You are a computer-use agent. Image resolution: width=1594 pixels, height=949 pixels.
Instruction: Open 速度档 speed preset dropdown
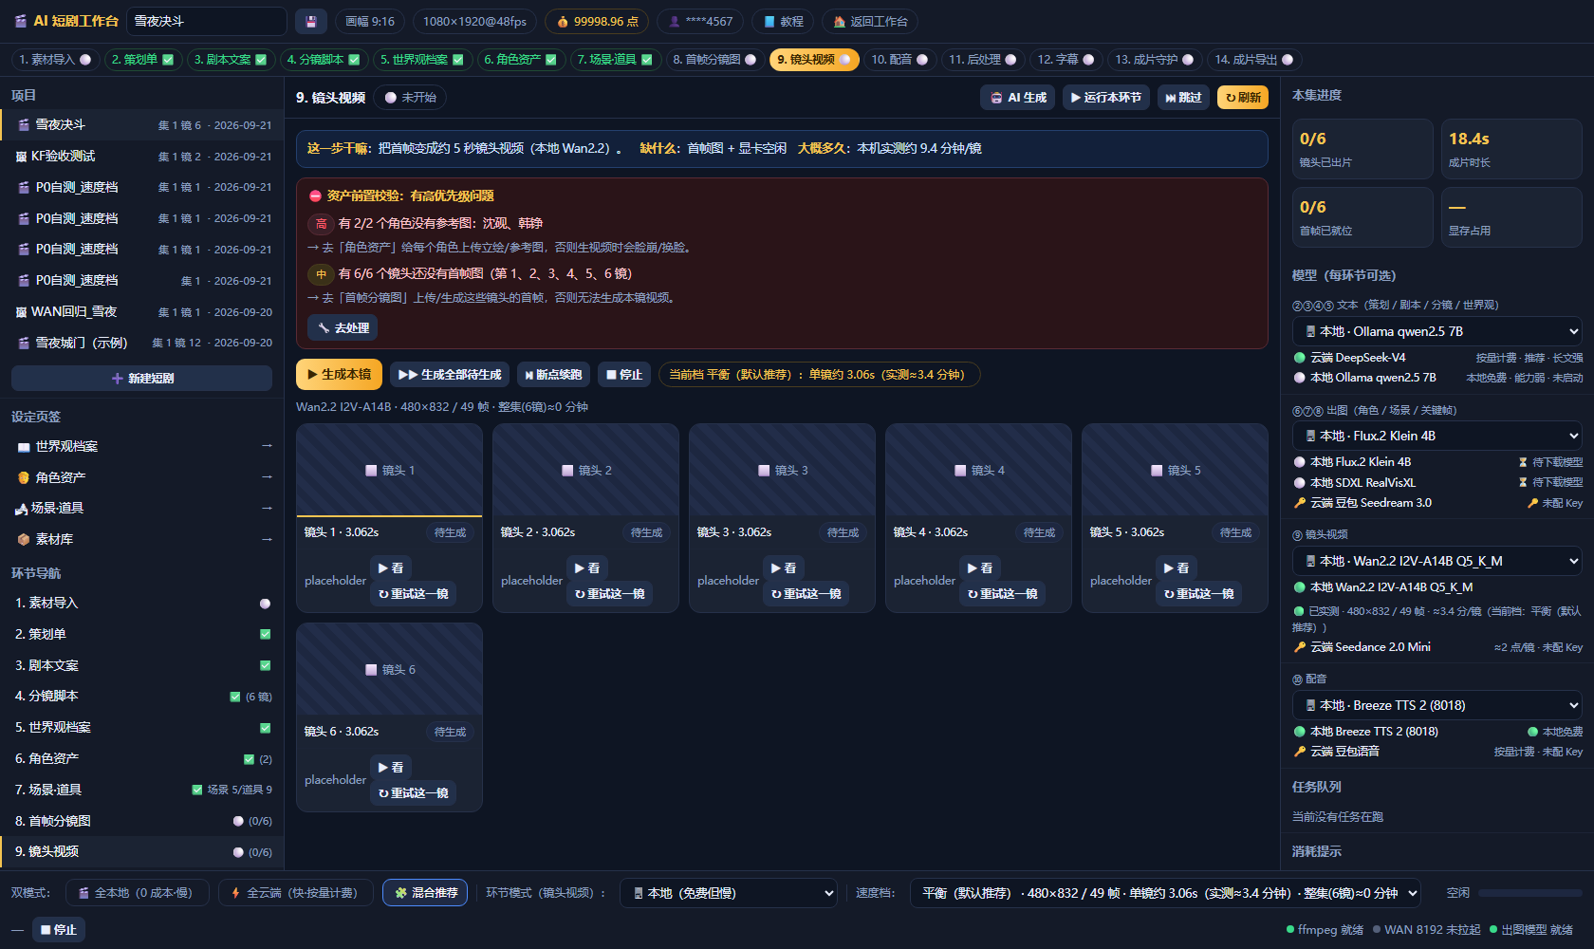(1165, 893)
